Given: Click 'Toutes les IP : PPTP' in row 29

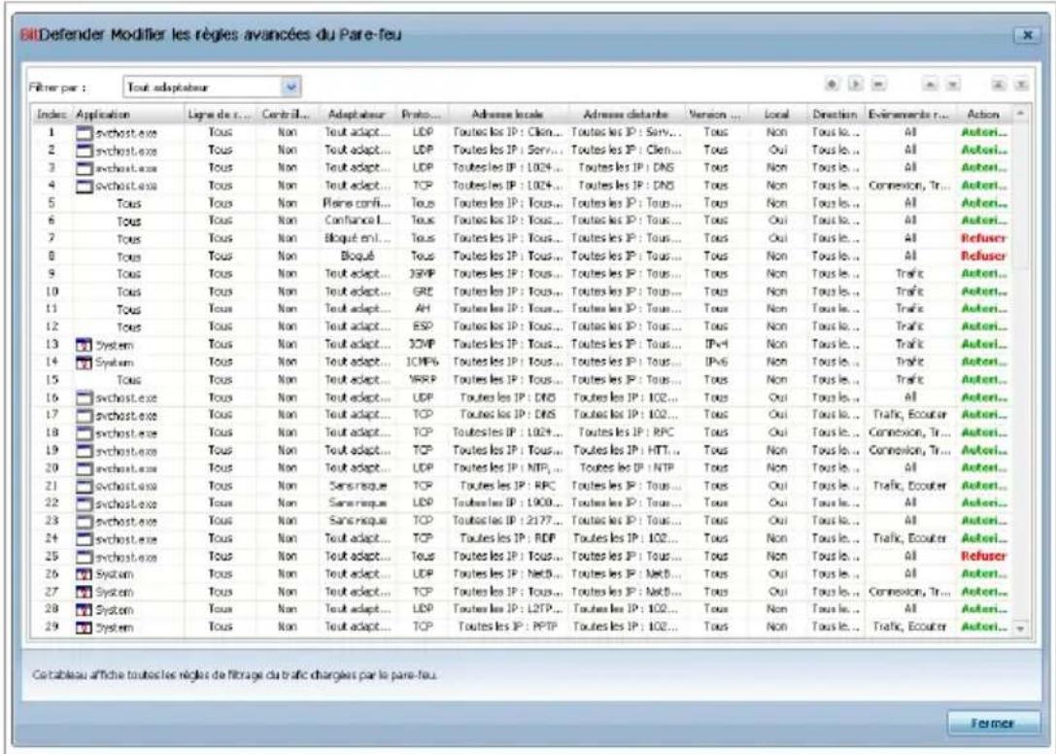Looking at the screenshot, I should click(508, 627).
